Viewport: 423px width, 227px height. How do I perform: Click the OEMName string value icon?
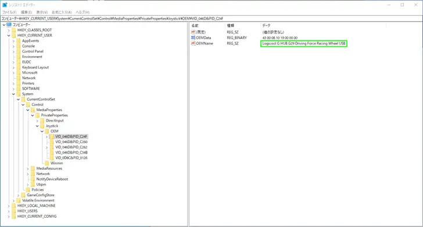coord(193,43)
